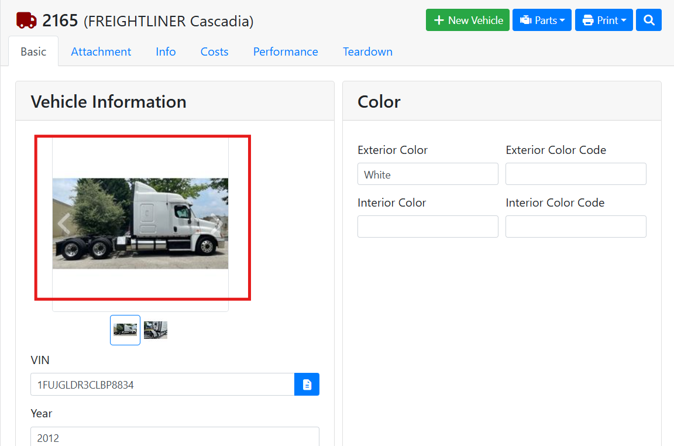674x446 pixels.
Task: Click the (FREIGHTLINER Cascadia) title text
Action: pyautogui.click(x=168, y=21)
